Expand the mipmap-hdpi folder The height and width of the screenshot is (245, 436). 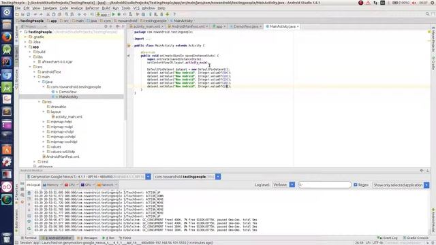44,122
